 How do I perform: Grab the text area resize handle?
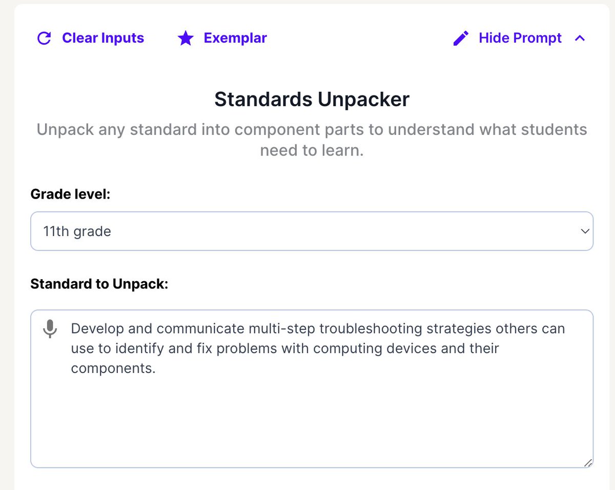[x=588, y=463]
